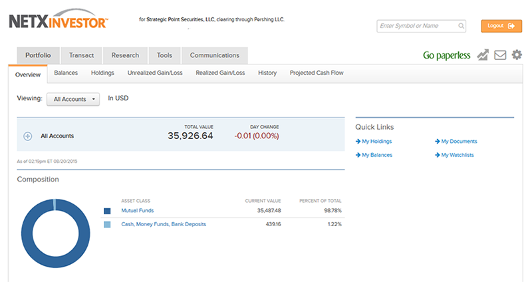Select the Projected Cash Flow sub-tab
532x282 pixels.
tap(317, 73)
